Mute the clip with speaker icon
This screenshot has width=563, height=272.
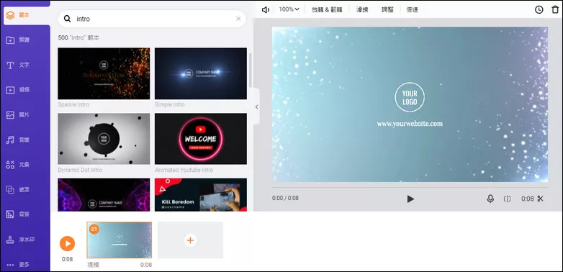[x=266, y=9]
